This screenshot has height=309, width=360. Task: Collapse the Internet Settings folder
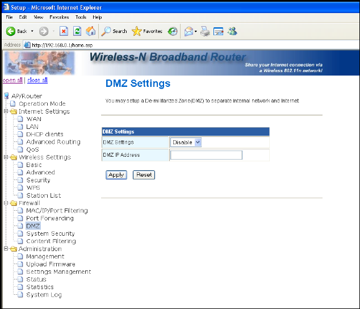click(6, 111)
